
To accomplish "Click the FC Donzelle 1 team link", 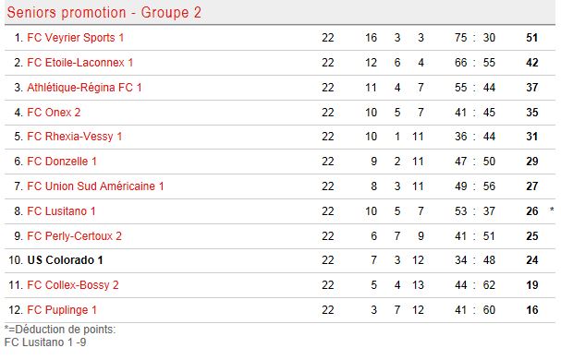I will [62, 162].
